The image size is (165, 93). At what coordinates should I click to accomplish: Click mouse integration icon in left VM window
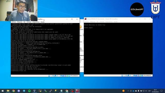(x=67, y=76)
